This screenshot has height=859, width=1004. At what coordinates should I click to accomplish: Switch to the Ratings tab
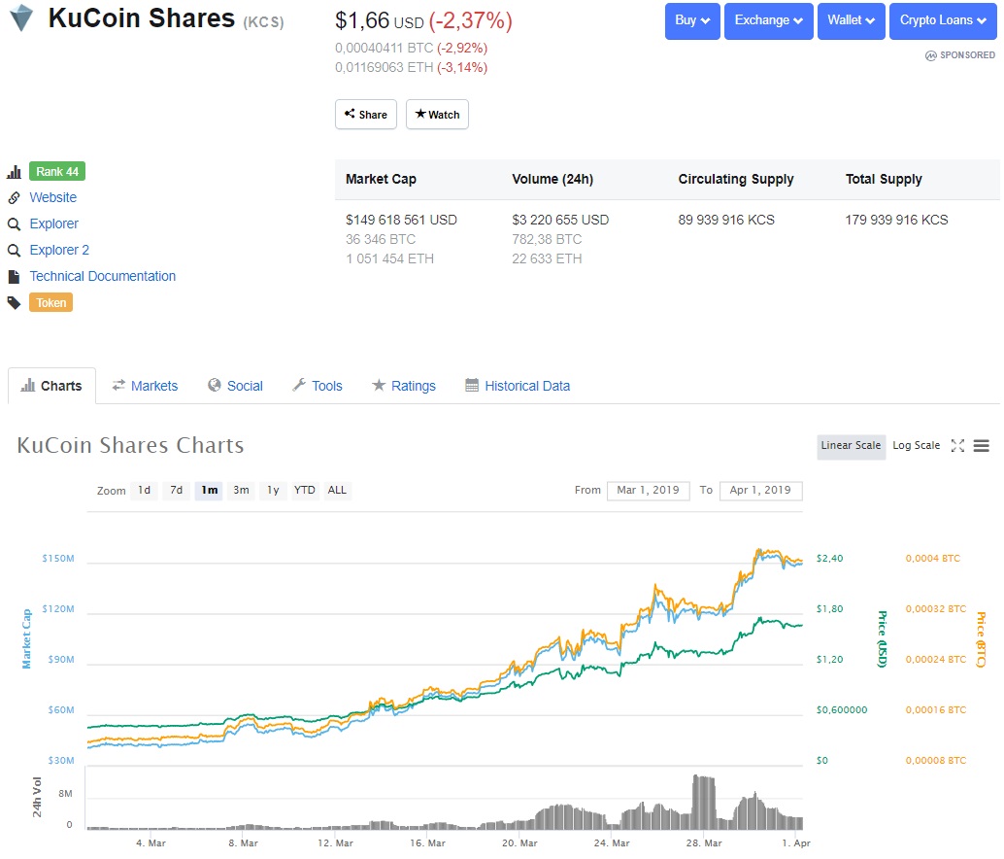404,386
